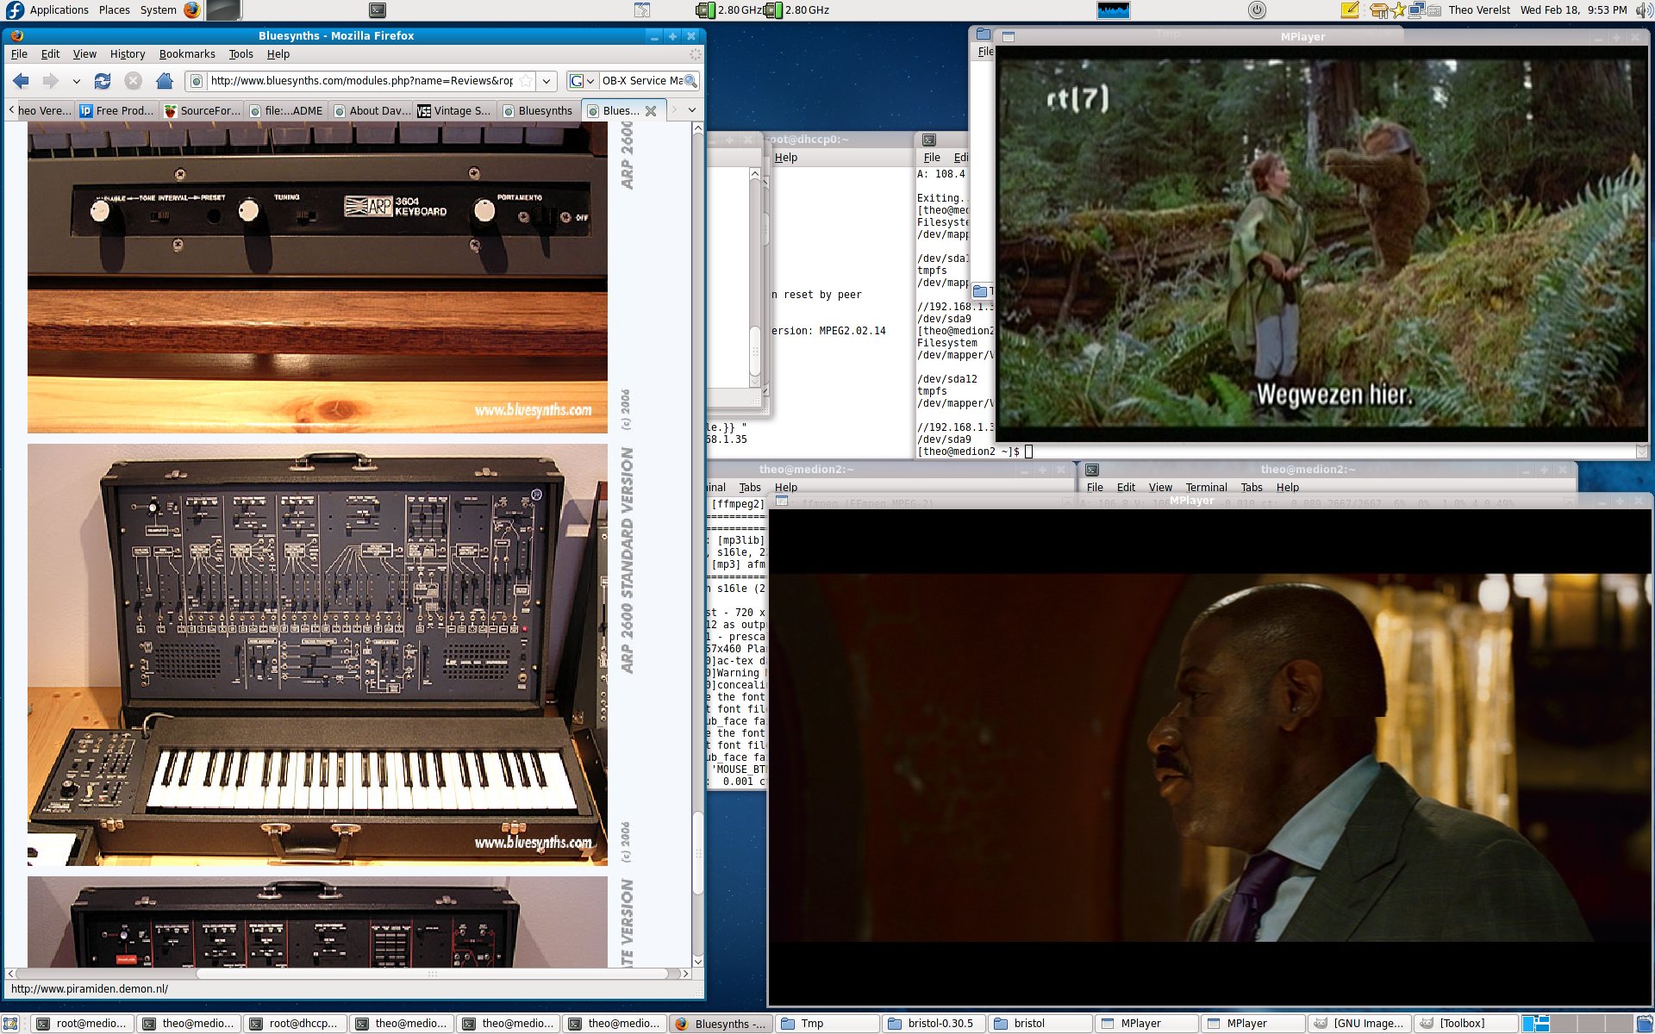Click Help menu in dhccp0 terminal
1655x1034 pixels.
[786, 158]
